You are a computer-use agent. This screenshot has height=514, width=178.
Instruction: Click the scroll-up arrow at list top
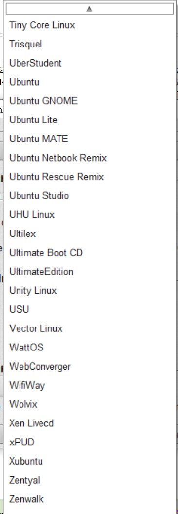point(90,9)
